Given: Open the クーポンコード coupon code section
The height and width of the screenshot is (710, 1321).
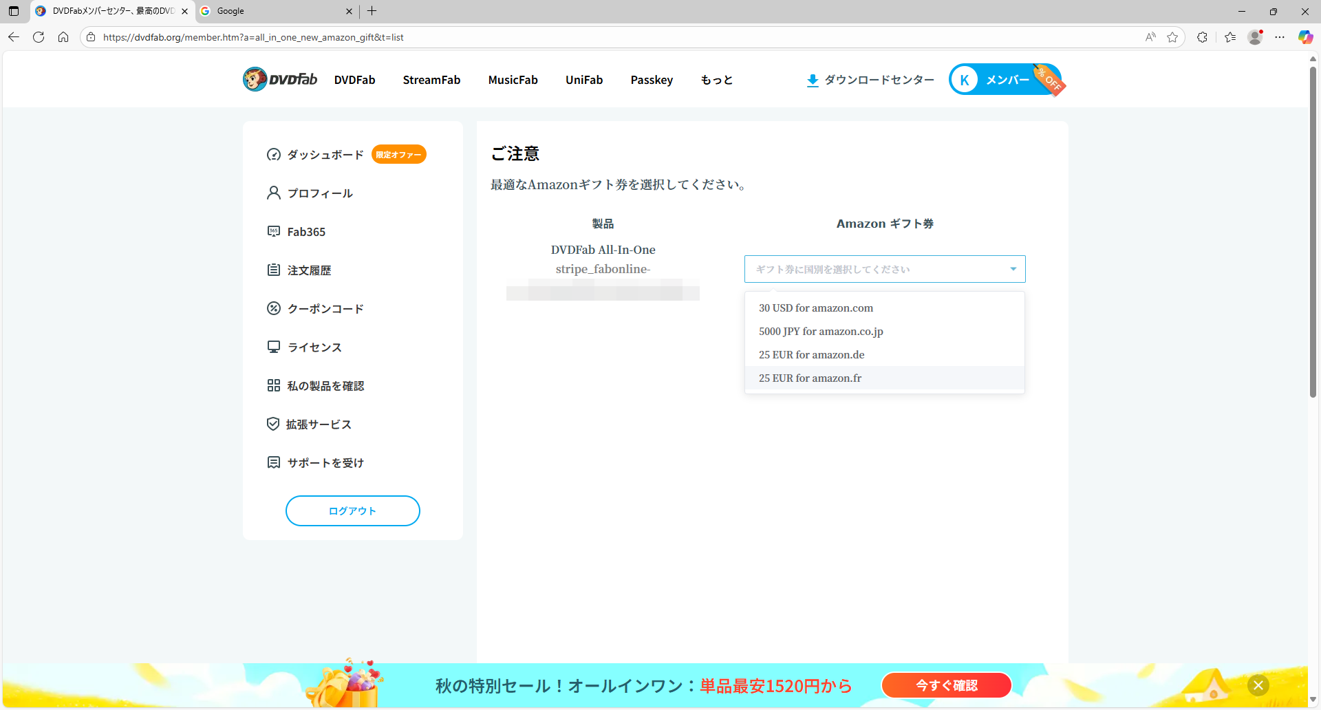Looking at the screenshot, I should pos(325,309).
